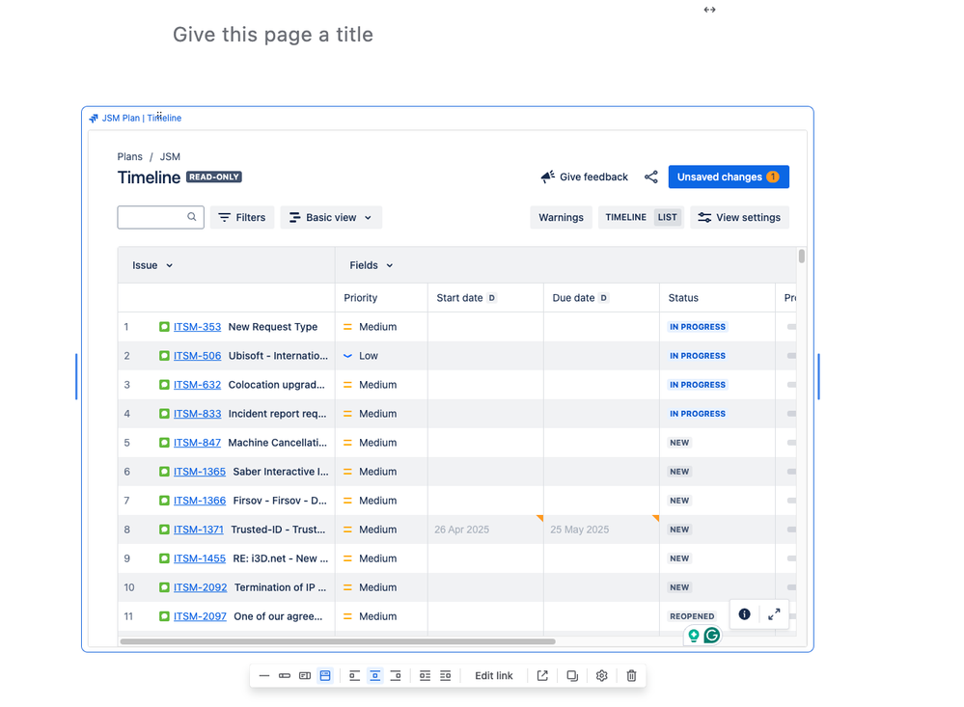Open info icon in embed corner

[x=745, y=614]
